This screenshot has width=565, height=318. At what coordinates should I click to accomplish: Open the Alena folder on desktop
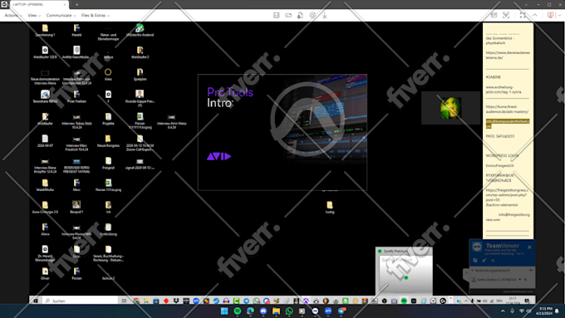(45, 229)
